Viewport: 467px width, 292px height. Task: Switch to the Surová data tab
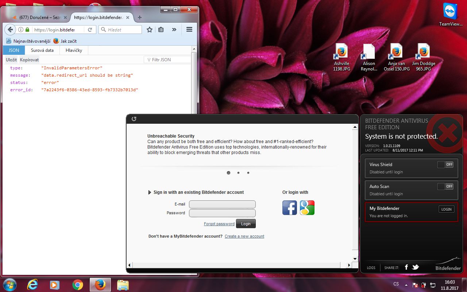tap(42, 50)
